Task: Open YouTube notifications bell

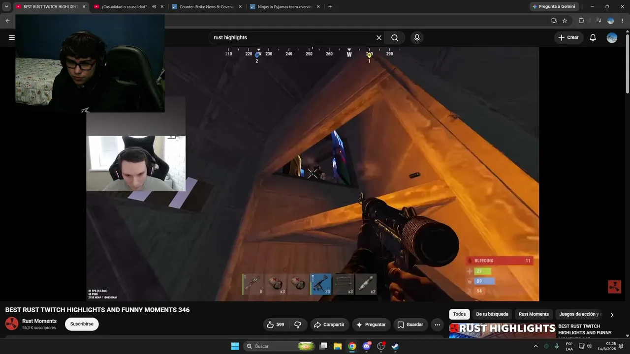Action: click(x=593, y=38)
